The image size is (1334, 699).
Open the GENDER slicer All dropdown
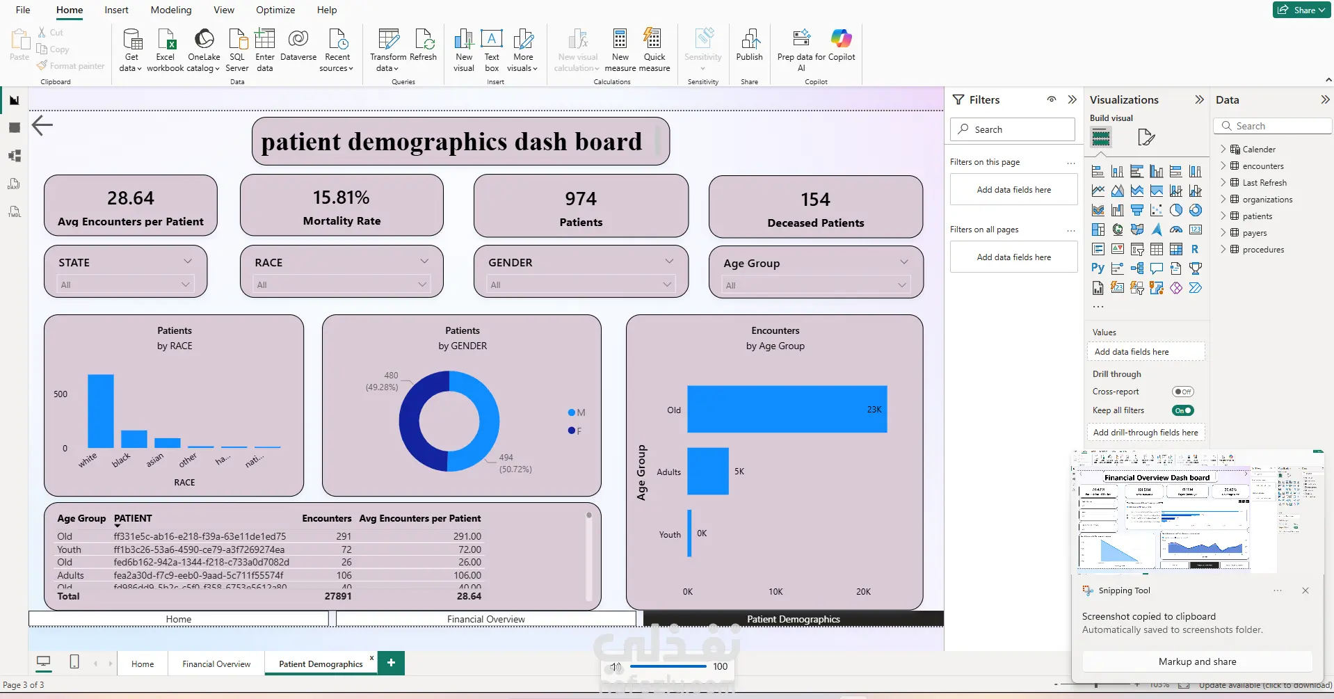(581, 284)
